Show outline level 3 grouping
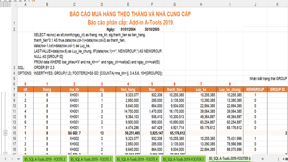The height and width of the screenshot is (162, 288). coord(9,5)
